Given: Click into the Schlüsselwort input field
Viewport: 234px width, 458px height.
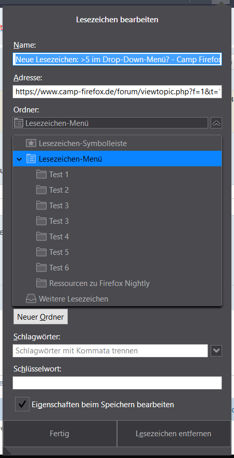Looking at the screenshot, I should 118,383.
